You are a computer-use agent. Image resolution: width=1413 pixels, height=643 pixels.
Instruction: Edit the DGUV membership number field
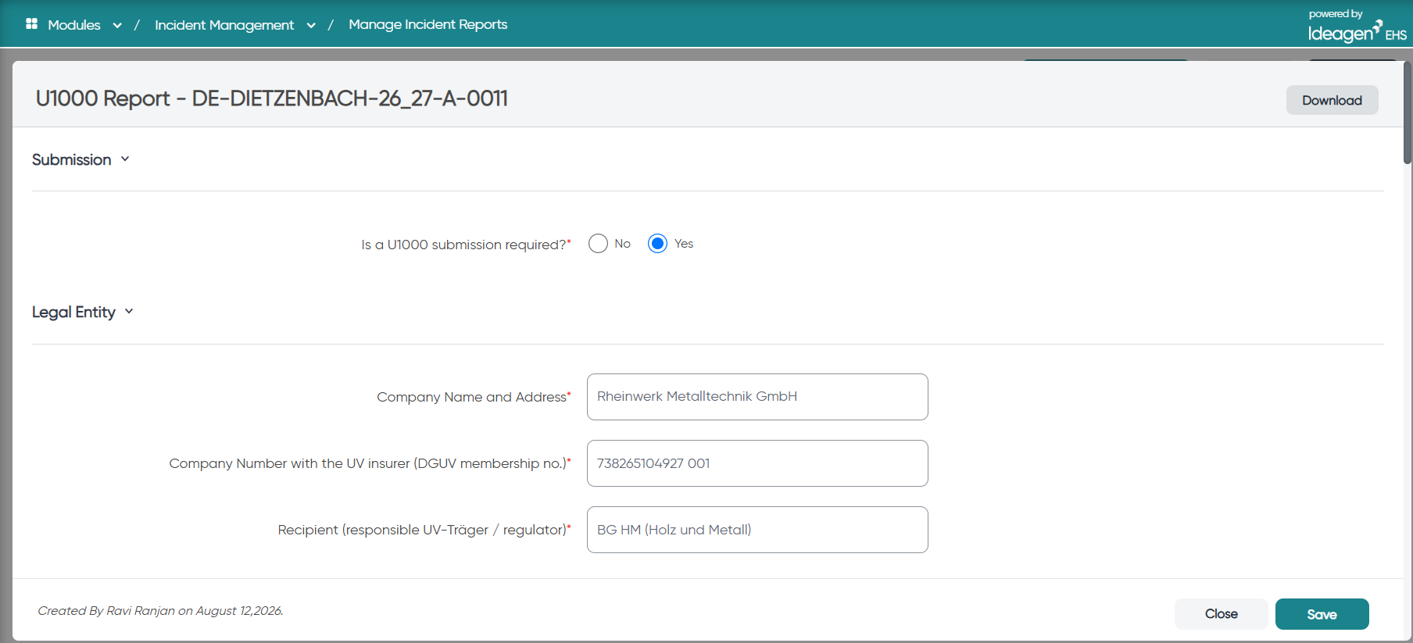(757, 463)
